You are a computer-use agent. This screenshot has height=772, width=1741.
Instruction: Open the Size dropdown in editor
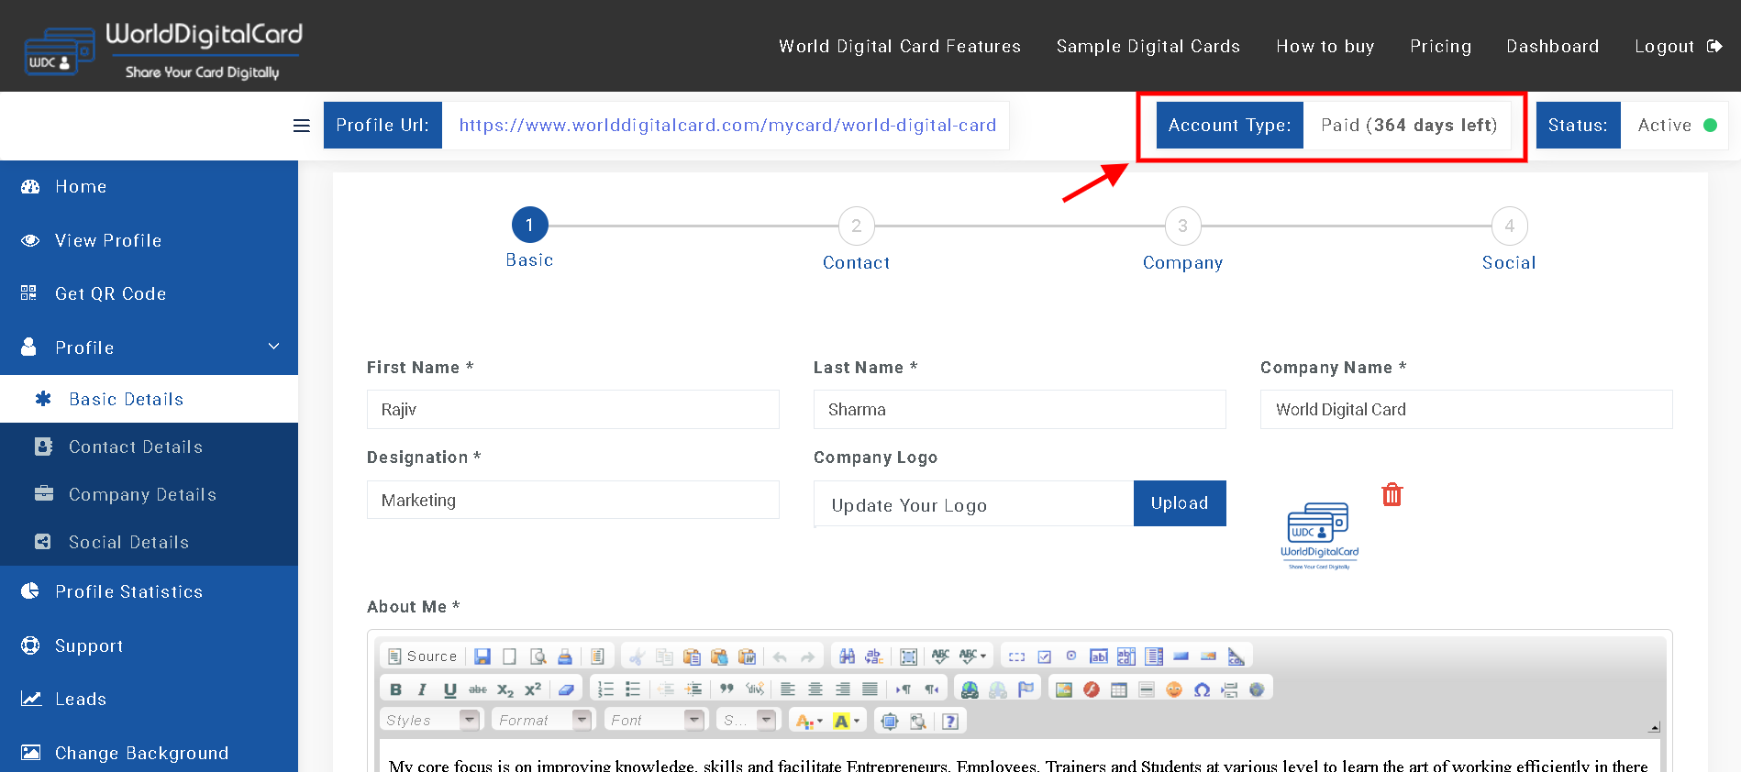click(748, 721)
